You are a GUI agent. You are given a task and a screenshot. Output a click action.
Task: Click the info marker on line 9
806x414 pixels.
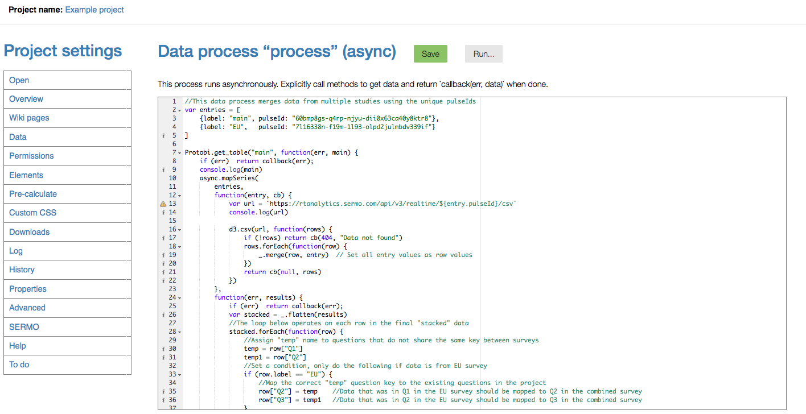pyautogui.click(x=163, y=169)
